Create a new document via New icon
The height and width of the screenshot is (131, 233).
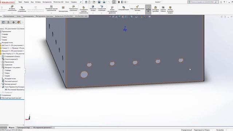tap(89, 2)
